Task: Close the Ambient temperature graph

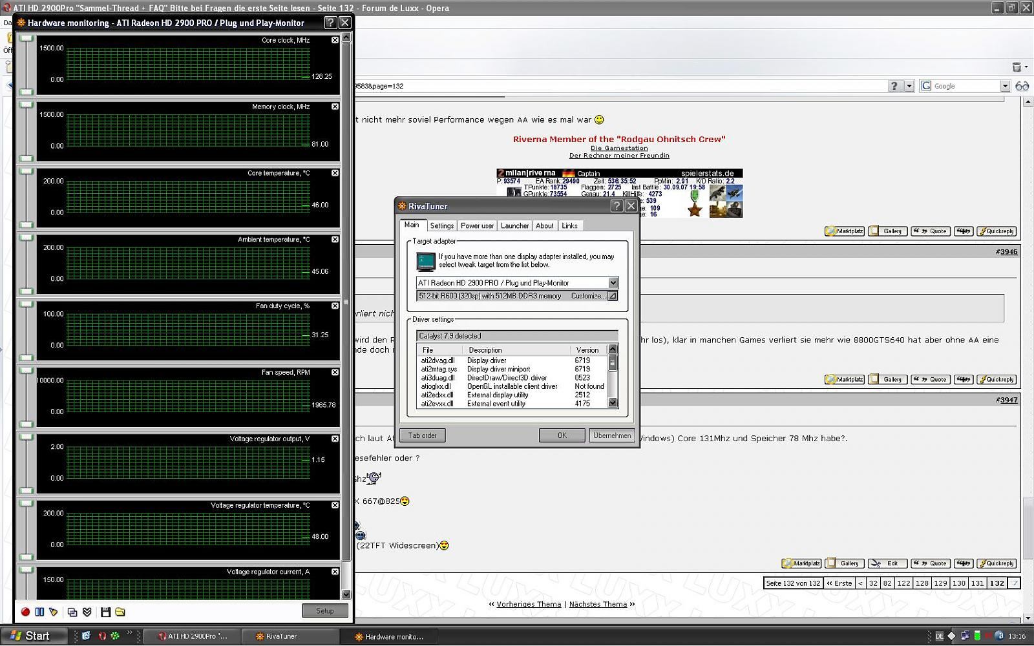Action: 335,240
